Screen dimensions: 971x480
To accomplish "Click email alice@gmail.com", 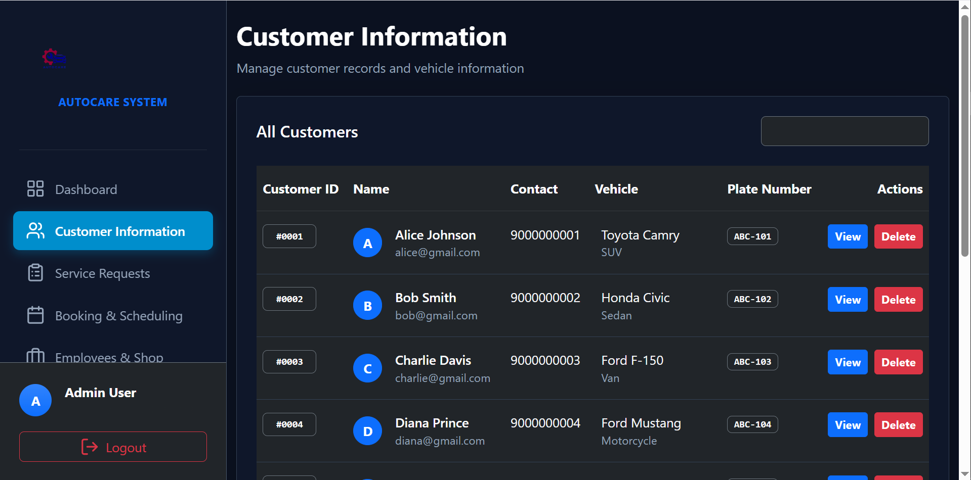I will pyautogui.click(x=437, y=252).
